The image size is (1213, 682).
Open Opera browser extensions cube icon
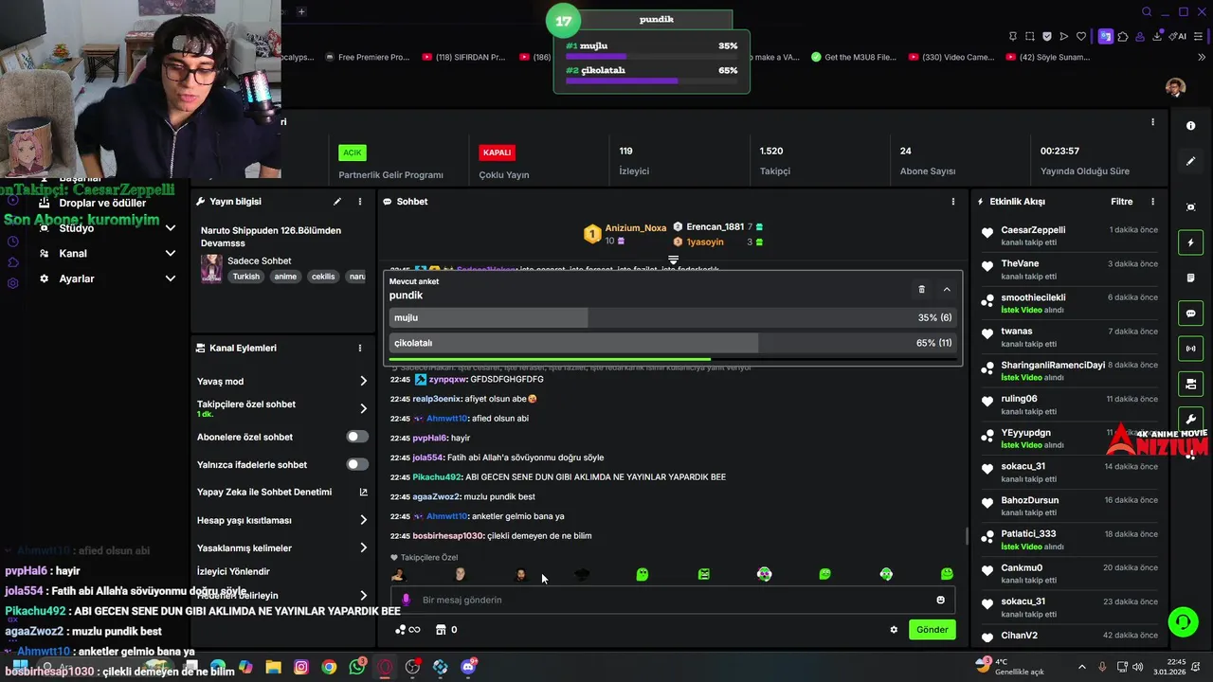click(x=1123, y=37)
